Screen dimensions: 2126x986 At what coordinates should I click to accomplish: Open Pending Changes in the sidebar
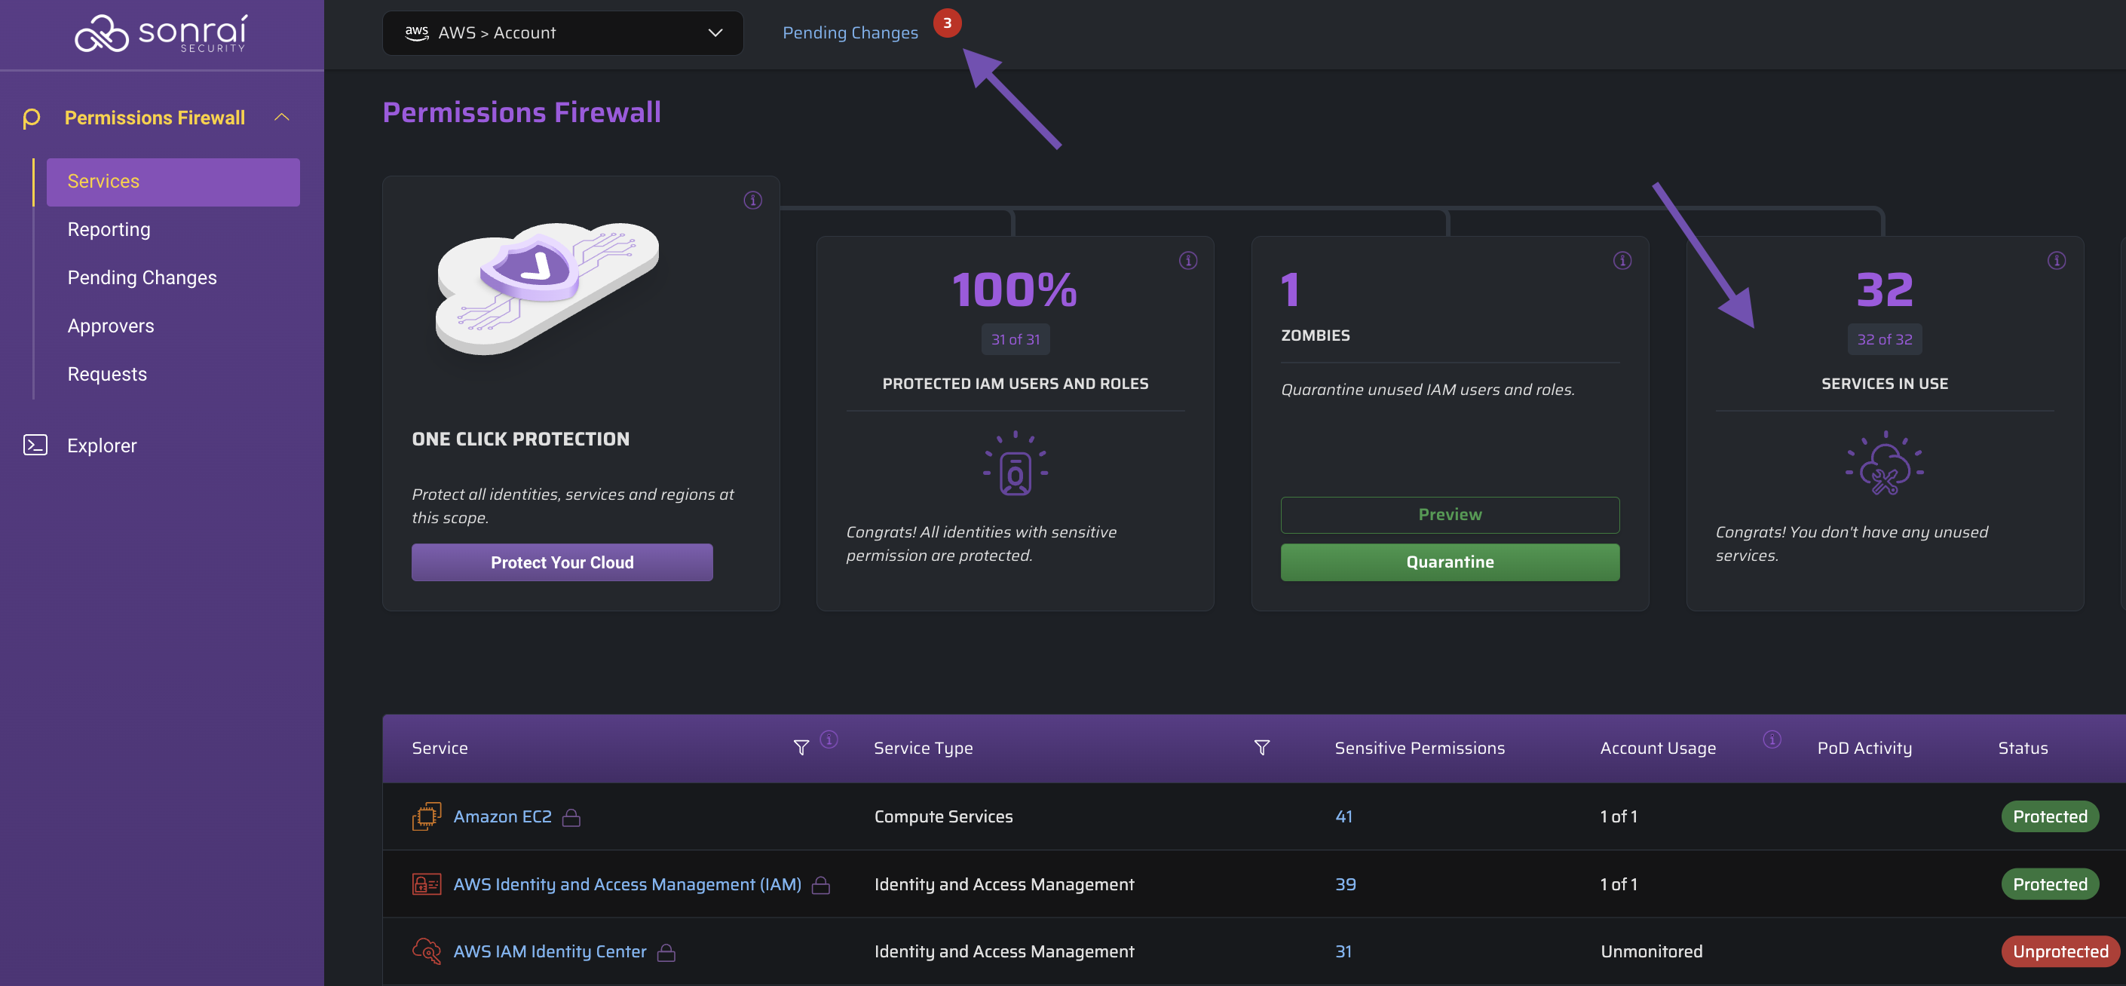(x=142, y=277)
